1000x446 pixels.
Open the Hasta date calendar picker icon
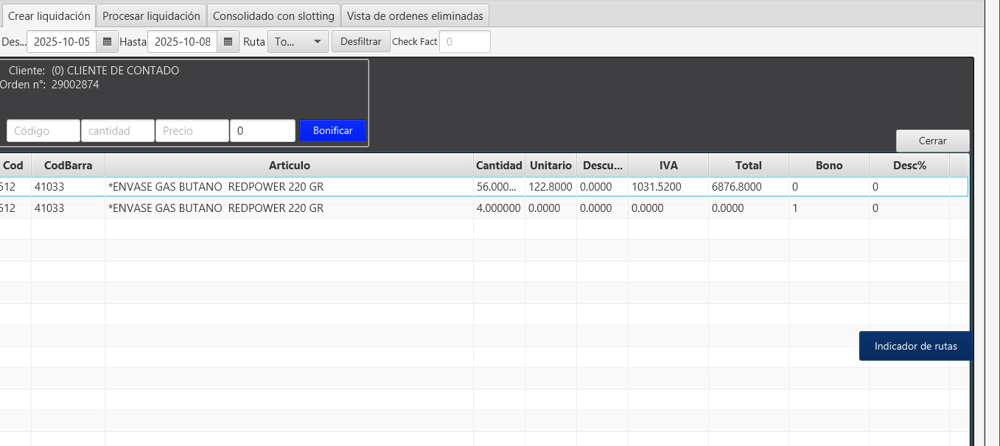point(228,42)
